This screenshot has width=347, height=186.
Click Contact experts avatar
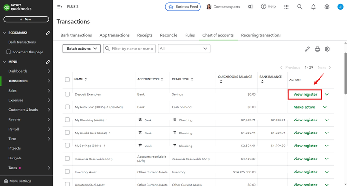coord(209,7)
